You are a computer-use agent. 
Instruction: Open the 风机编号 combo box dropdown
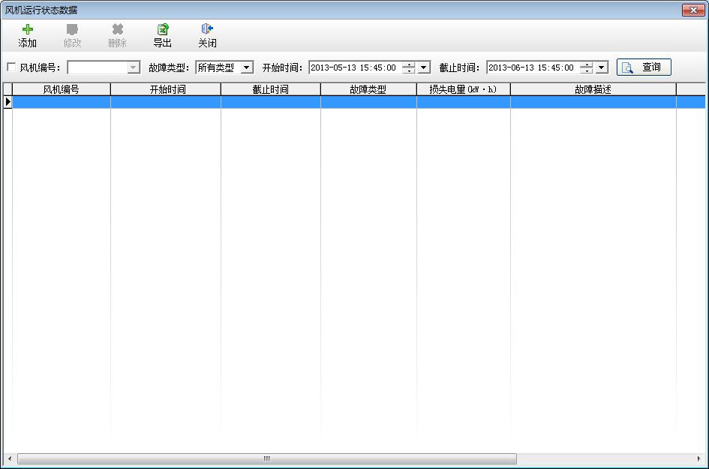(134, 68)
